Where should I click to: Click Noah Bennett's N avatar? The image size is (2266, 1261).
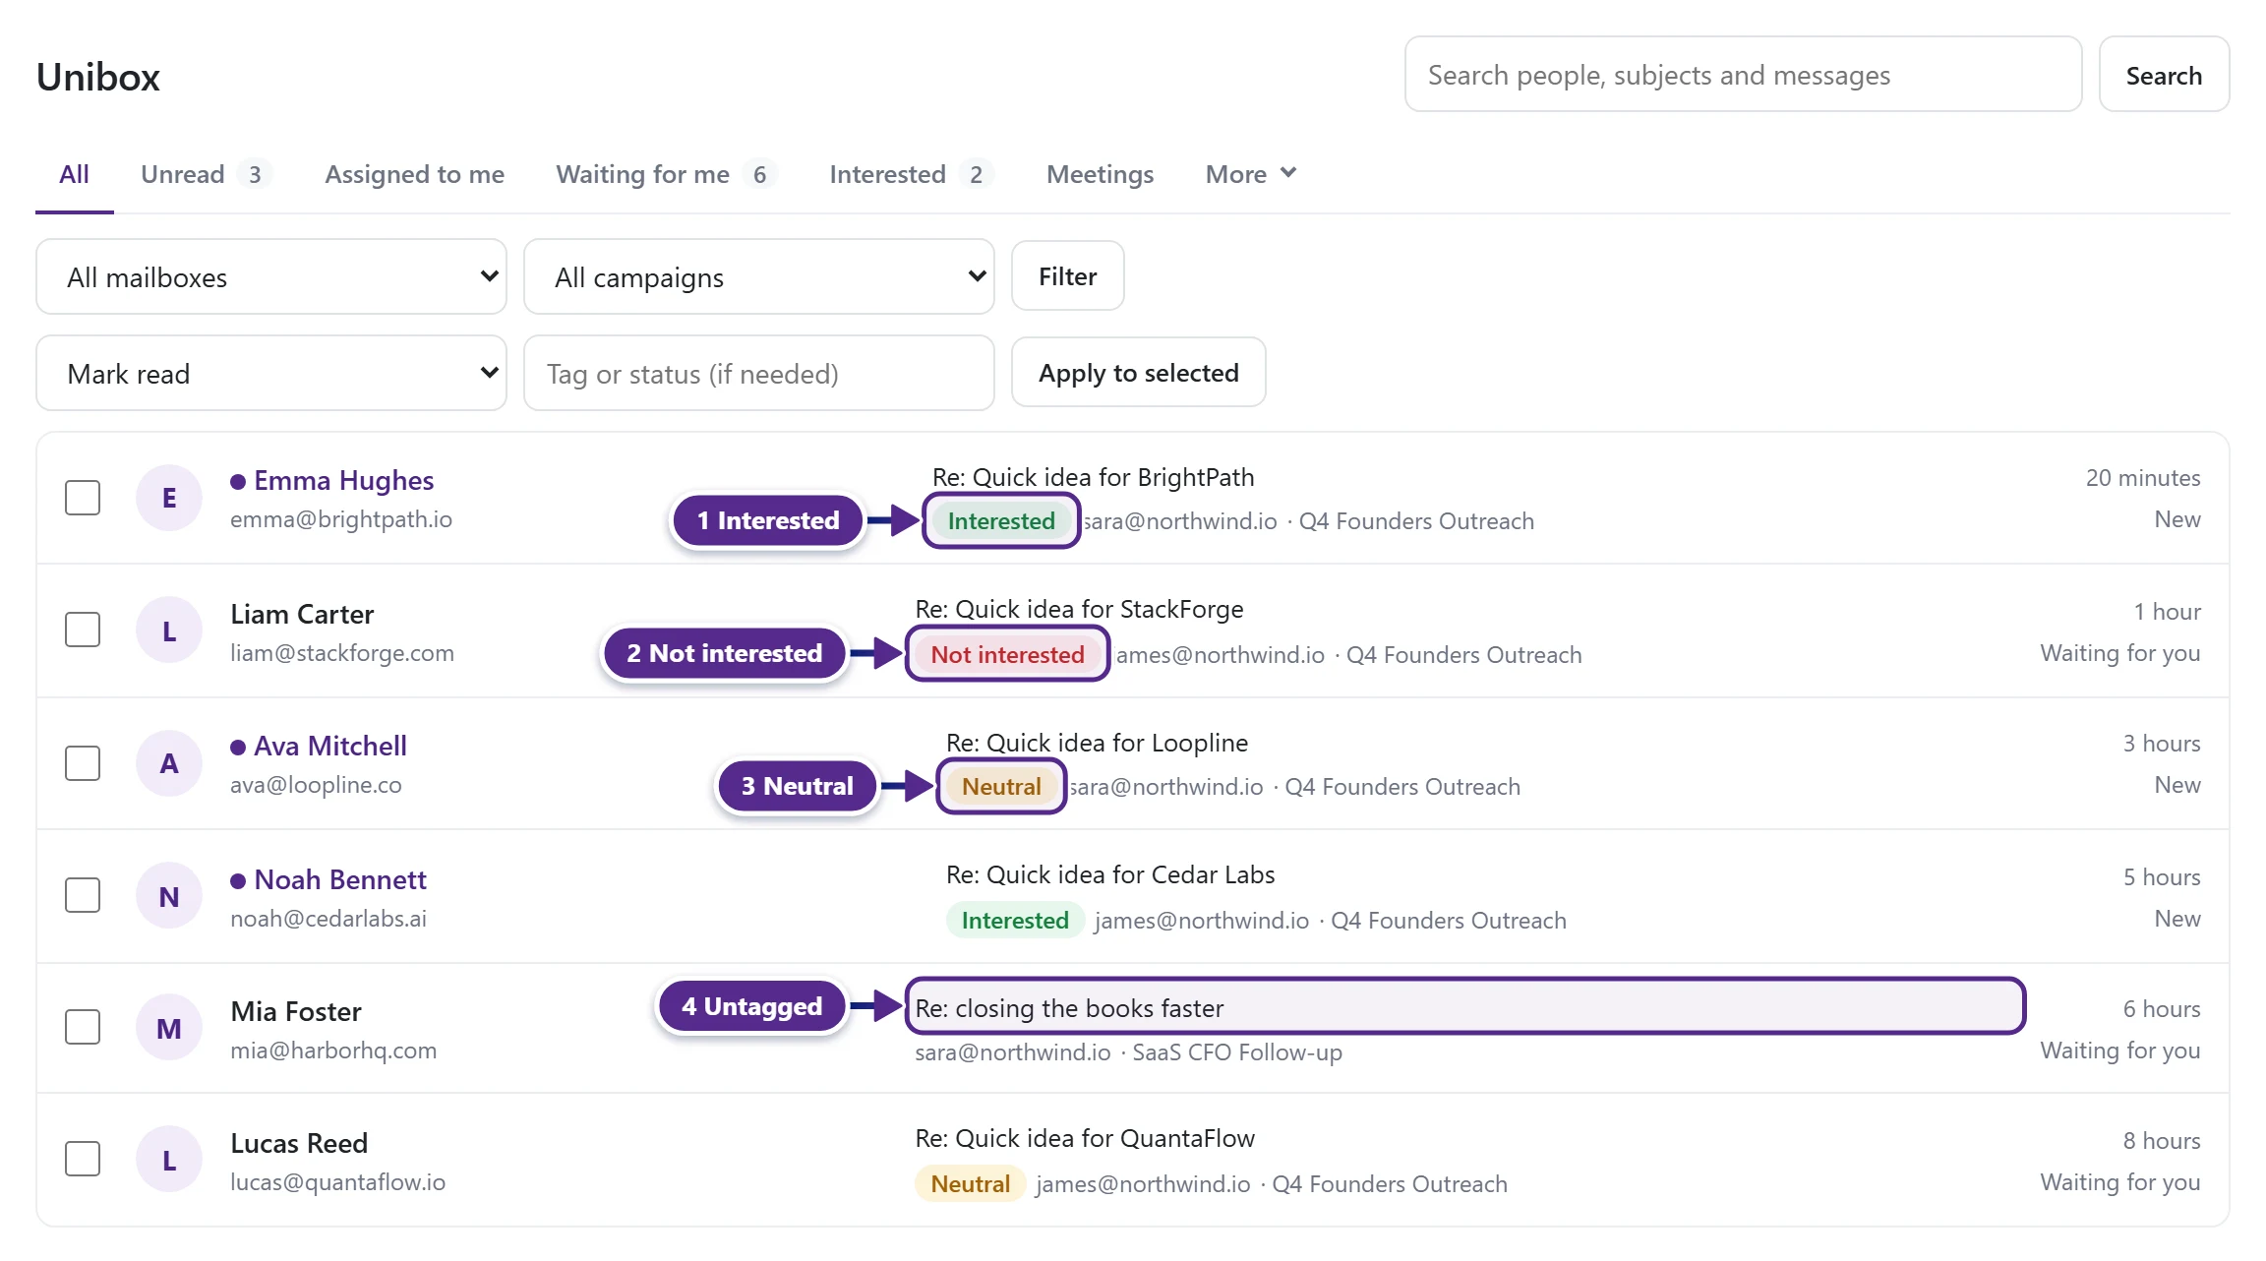pyautogui.click(x=169, y=896)
